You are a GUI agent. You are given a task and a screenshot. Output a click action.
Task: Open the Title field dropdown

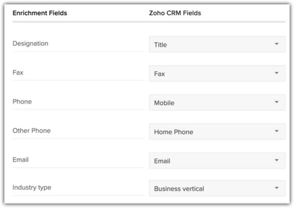217,45
